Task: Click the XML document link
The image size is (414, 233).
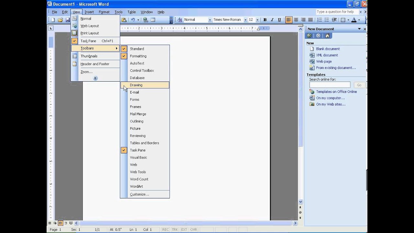Action: tap(327, 55)
